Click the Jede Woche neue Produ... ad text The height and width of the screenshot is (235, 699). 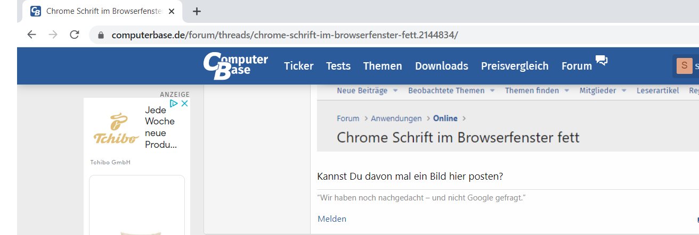point(161,127)
